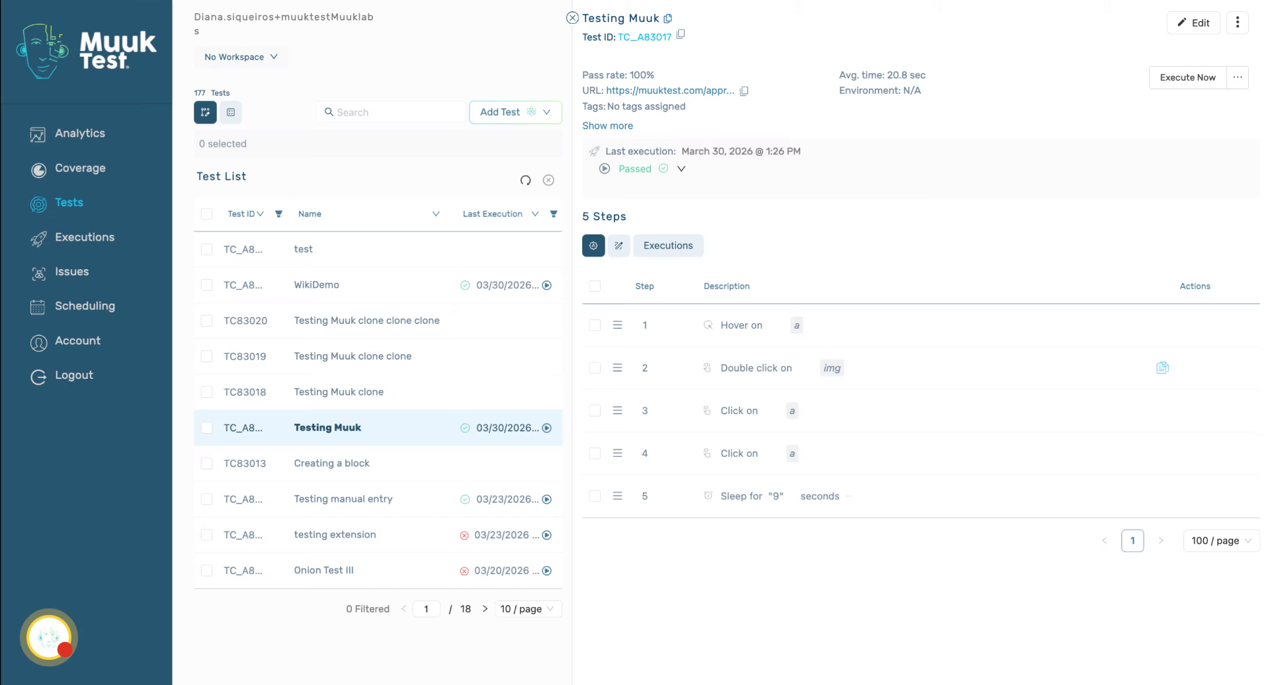Copy the Testing Muuk test name icon
The image size is (1270, 685).
(x=668, y=19)
